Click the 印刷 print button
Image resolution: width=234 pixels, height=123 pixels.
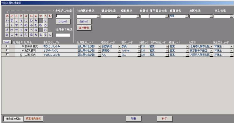[x=133, y=119]
